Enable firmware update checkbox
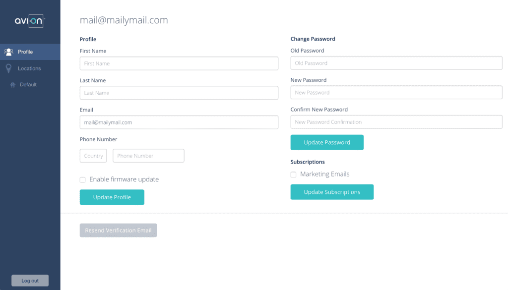508x290 pixels. tap(83, 180)
